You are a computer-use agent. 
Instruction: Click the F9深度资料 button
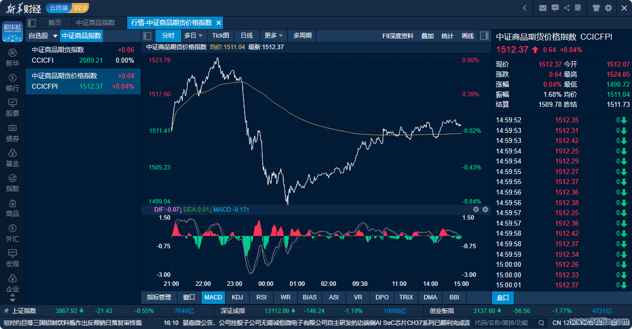[x=398, y=36]
